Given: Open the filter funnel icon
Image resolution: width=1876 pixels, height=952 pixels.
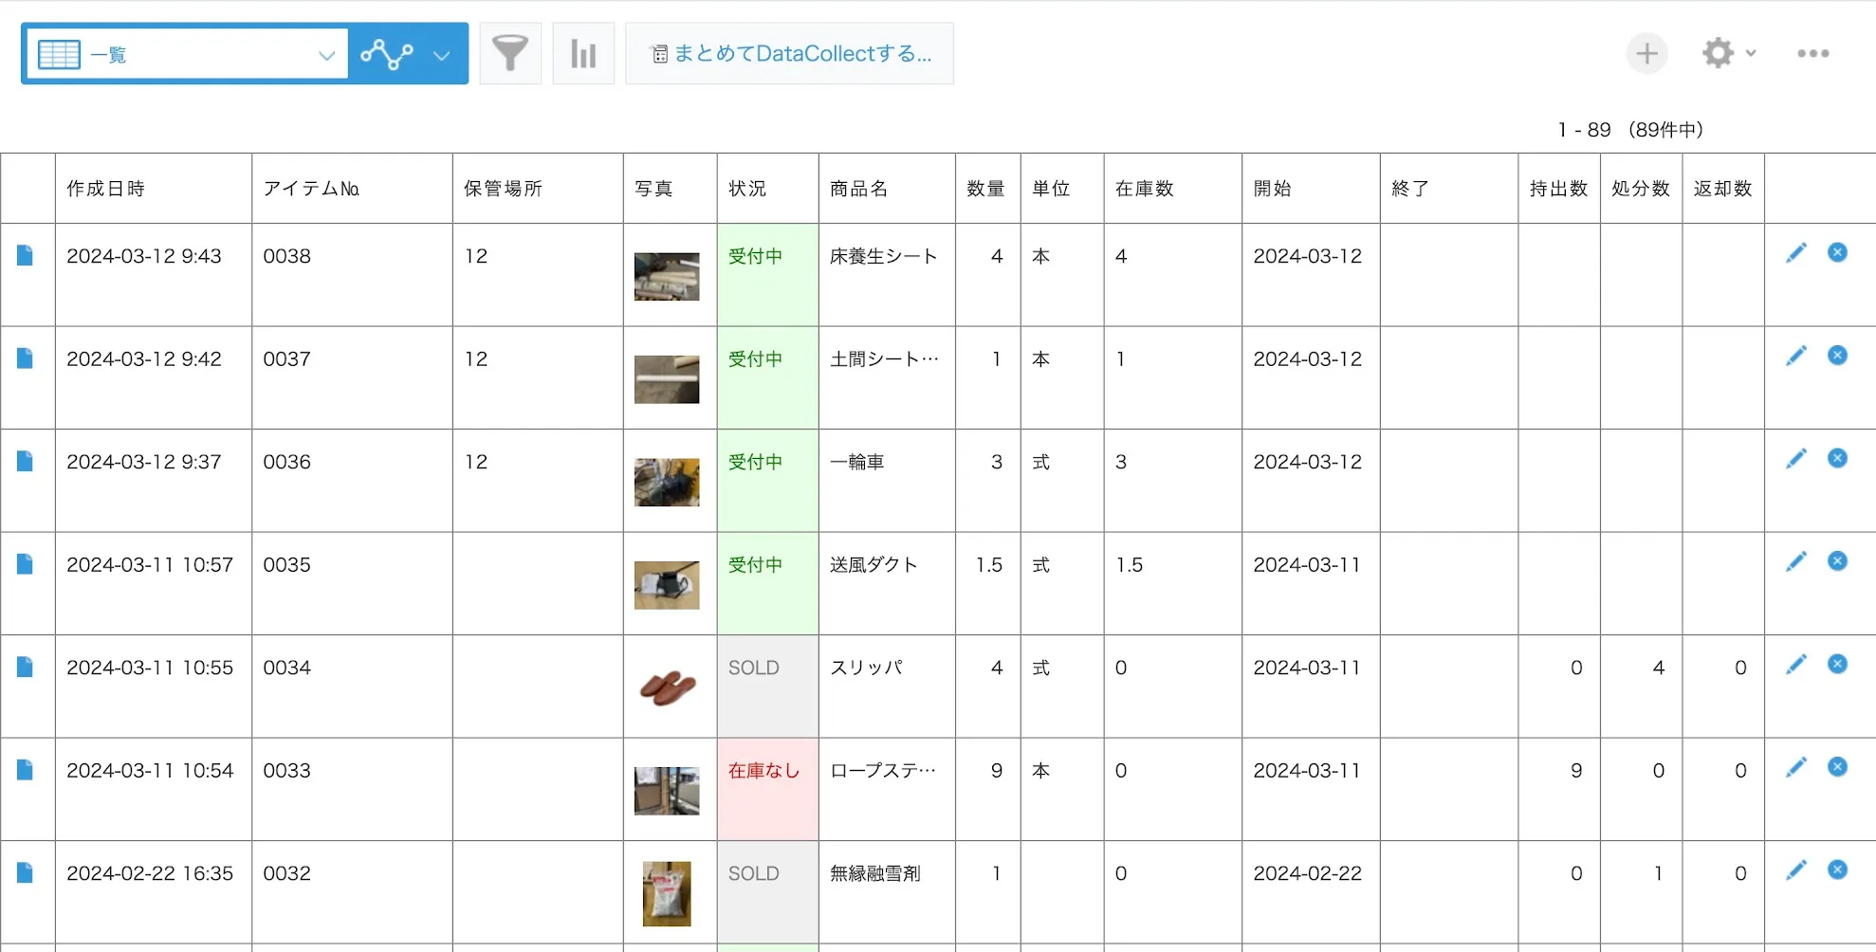Looking at the screenshot, I should (x=509, y=54).
